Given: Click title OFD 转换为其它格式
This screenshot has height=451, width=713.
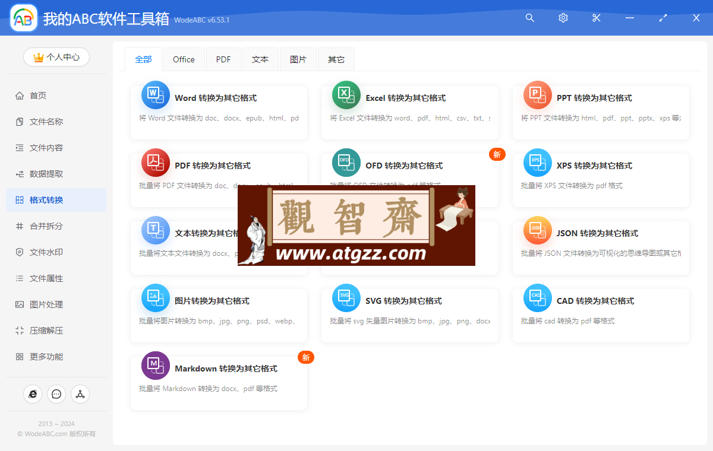Looking at the screenshot, I should coord(405,166).
